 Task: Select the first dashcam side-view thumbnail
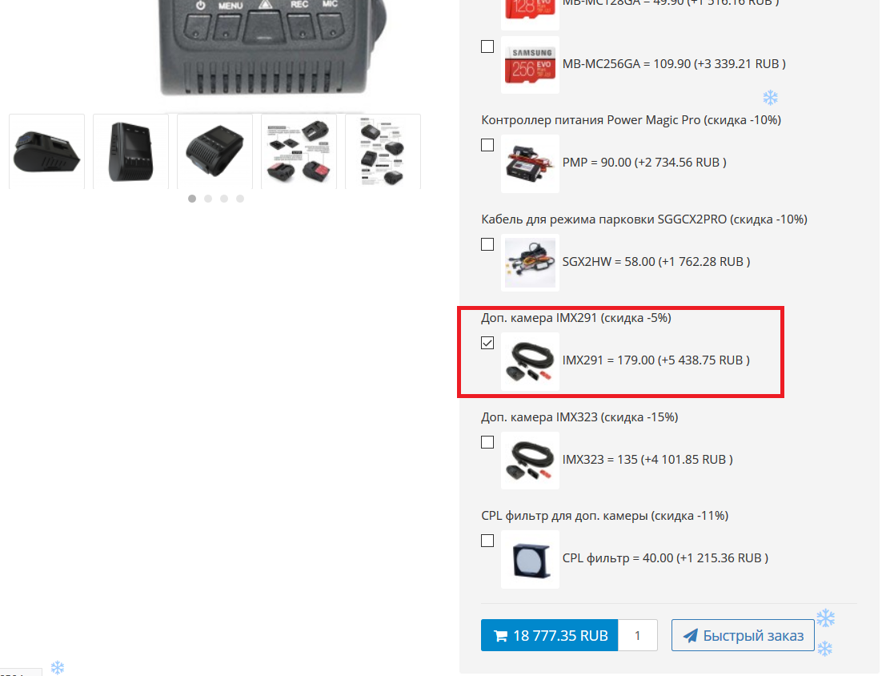coord(46,151)
